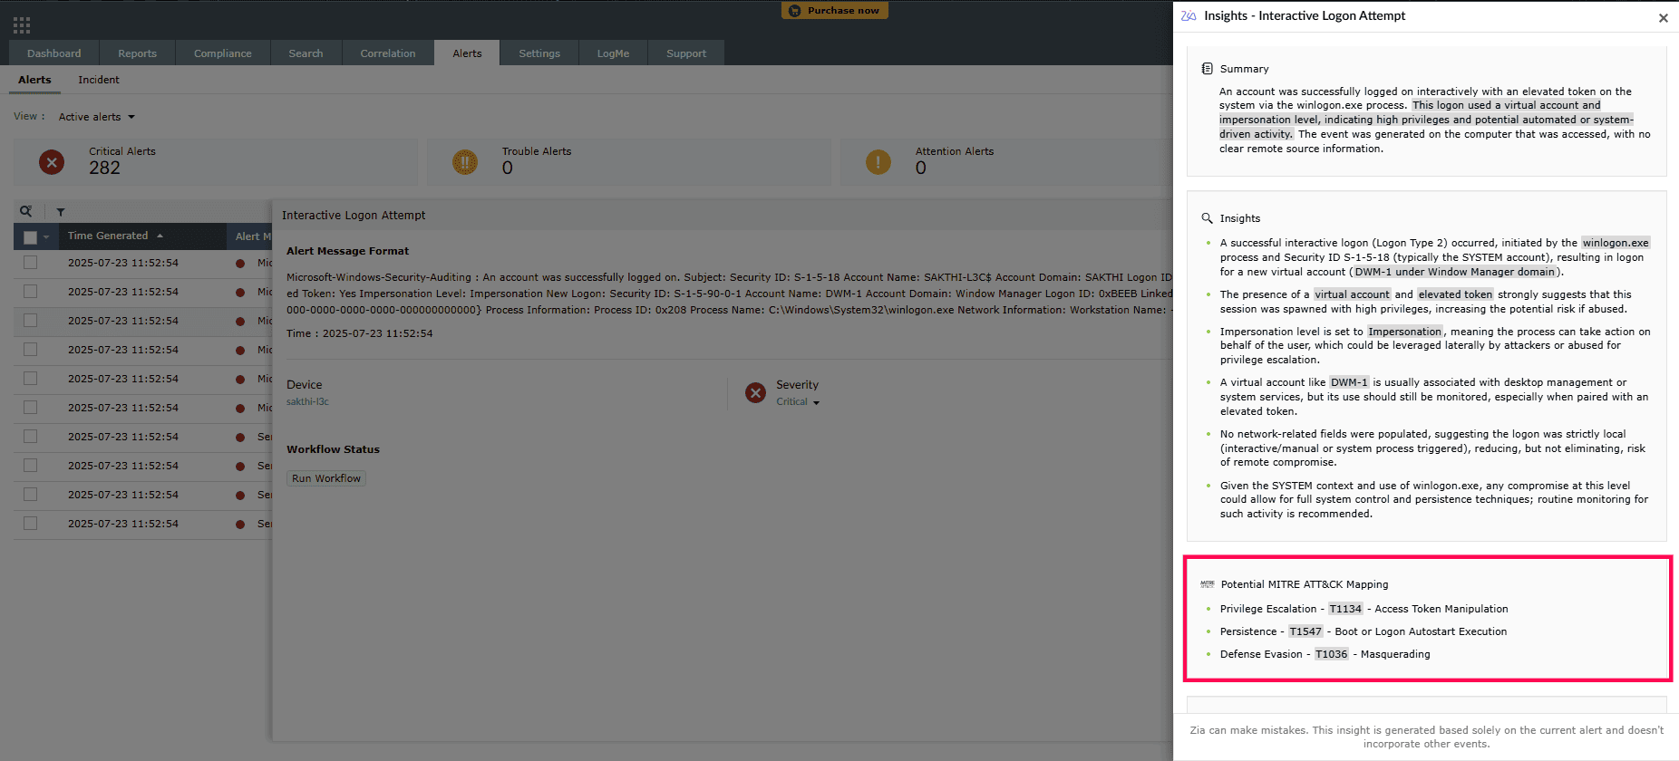Open the Search tab
The width and height of the screenshot is (1679, 761).
tap(306, 53)
